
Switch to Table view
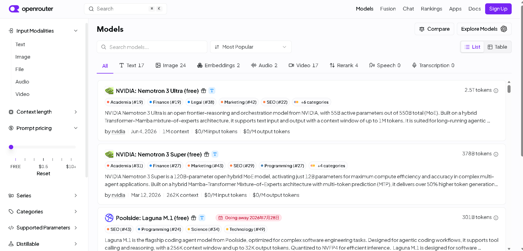(x=497, y=47)
